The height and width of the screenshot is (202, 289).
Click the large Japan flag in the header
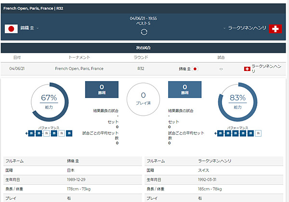point(11,29)
